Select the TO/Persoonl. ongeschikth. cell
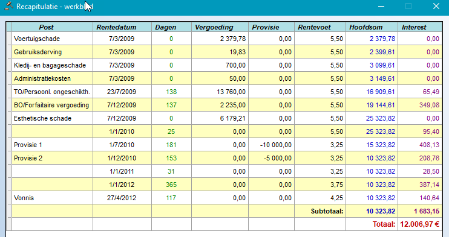The image size is (449, 237). click(52, 92)
